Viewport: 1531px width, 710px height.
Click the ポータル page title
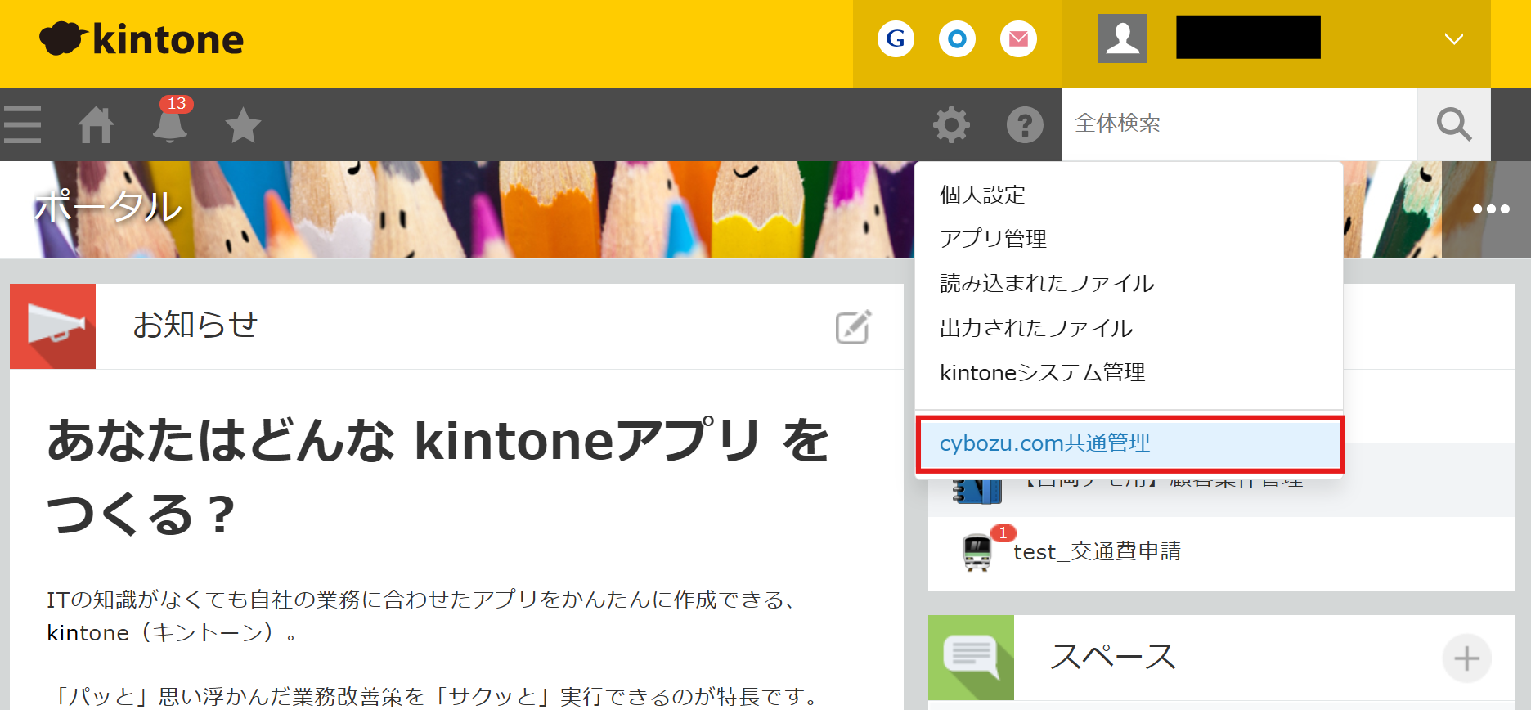[x=108, y=205]
